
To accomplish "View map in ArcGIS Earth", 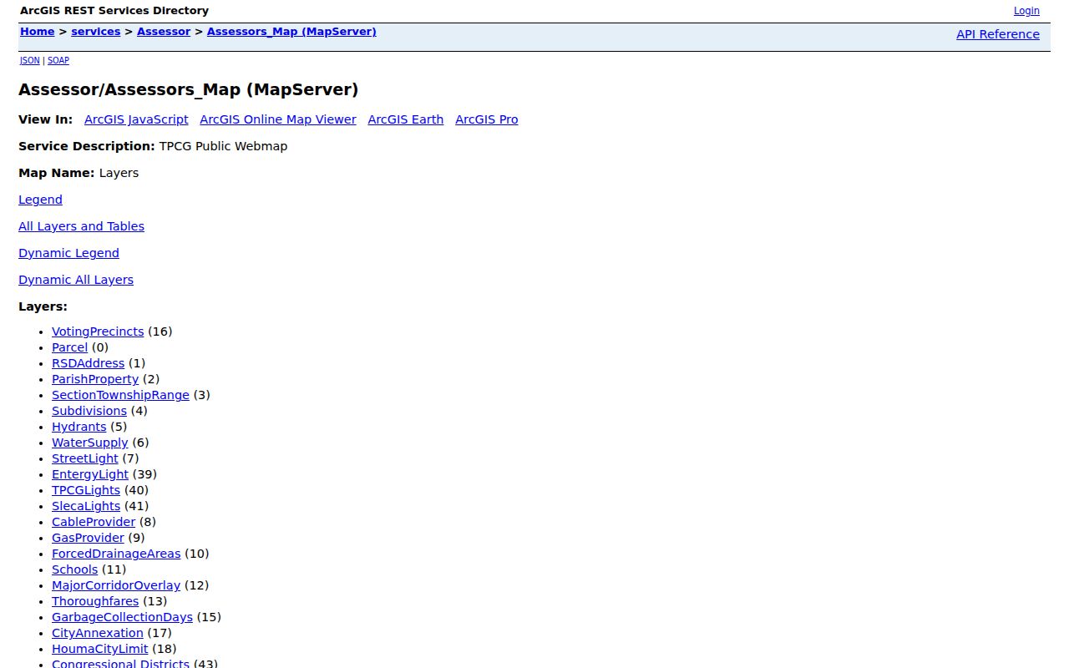I will pos(406,119).
